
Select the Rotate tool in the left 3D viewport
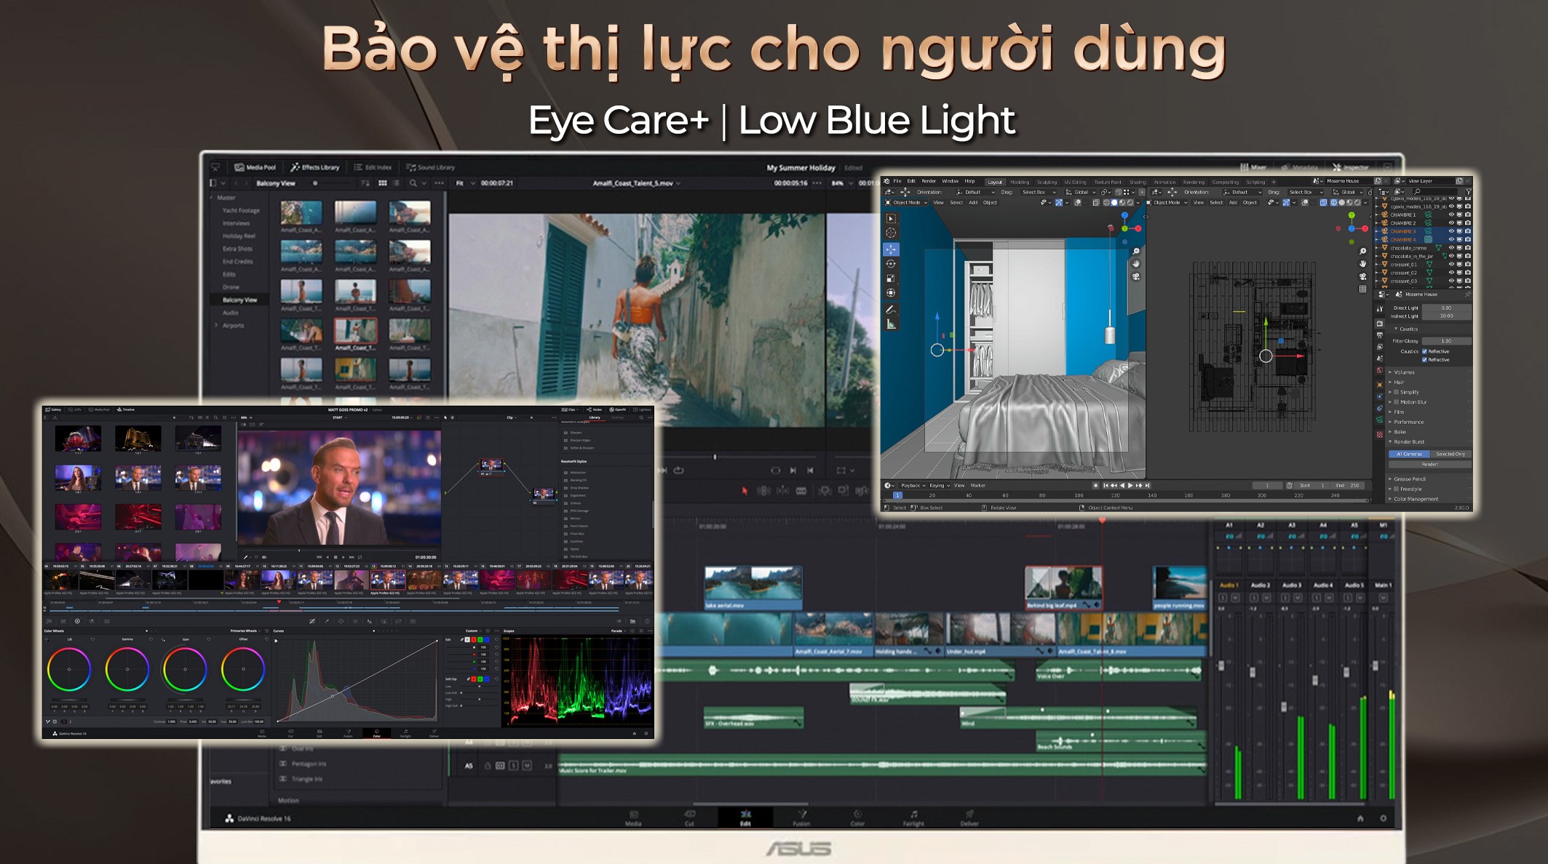(x=891, y=263)
